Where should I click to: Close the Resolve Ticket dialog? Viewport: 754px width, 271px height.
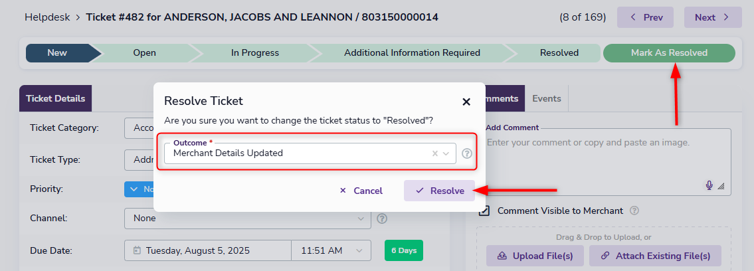[466, 102]
